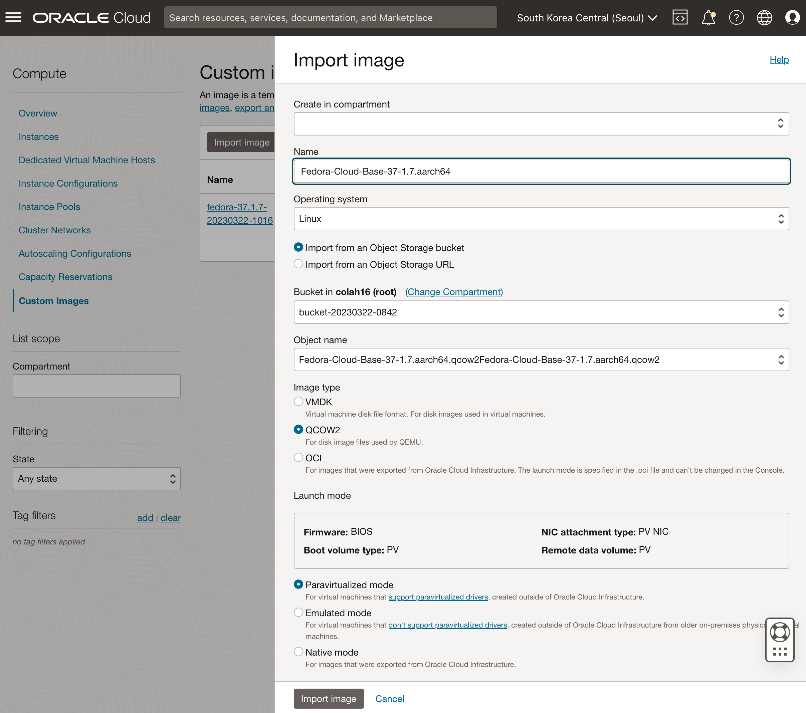Open Cloud Shell developer tools icon
Viewport: 806px width, 713px height.
pos(679,17)
